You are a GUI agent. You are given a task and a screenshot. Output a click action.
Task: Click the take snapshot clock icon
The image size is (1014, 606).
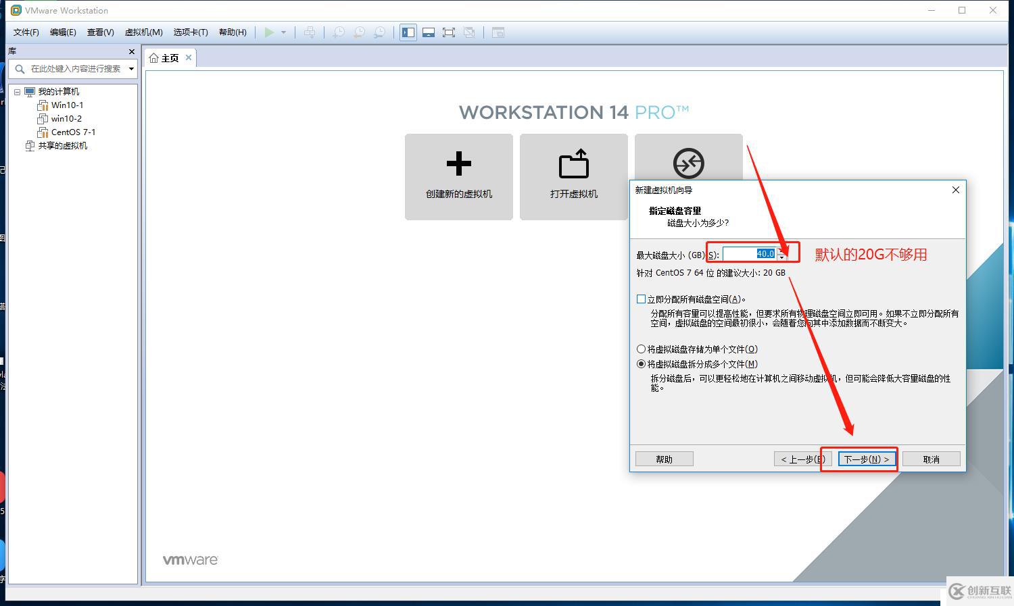point(338,32)
